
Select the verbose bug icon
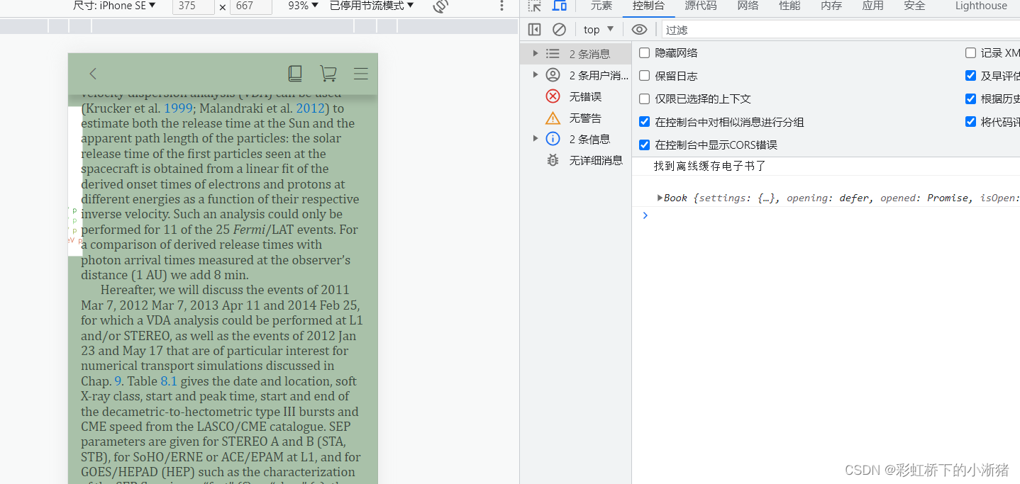point(553,160)
